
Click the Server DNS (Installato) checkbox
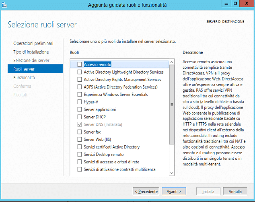pos(80,124)
